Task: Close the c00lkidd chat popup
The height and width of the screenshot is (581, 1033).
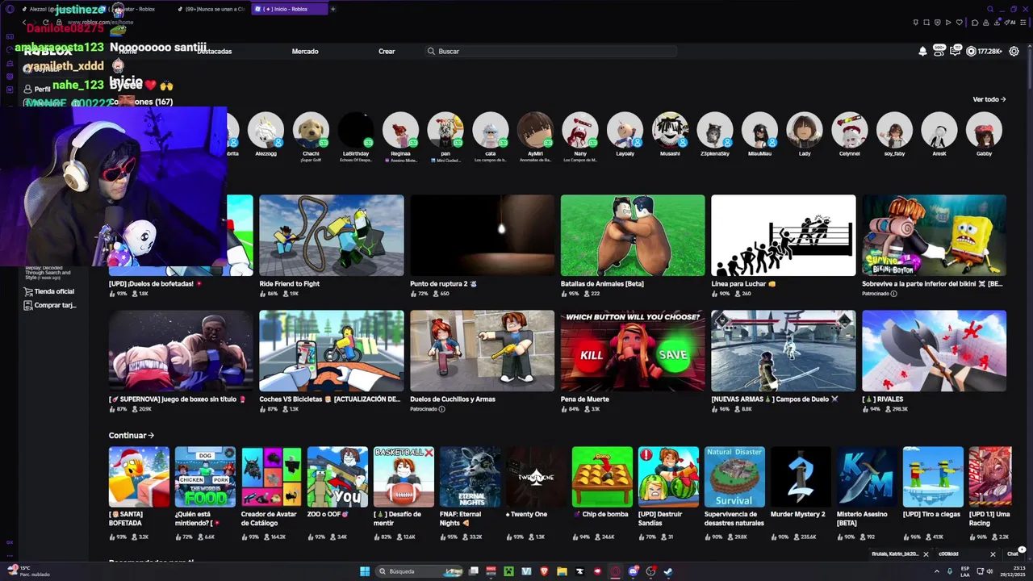Action: click(993, 554)
